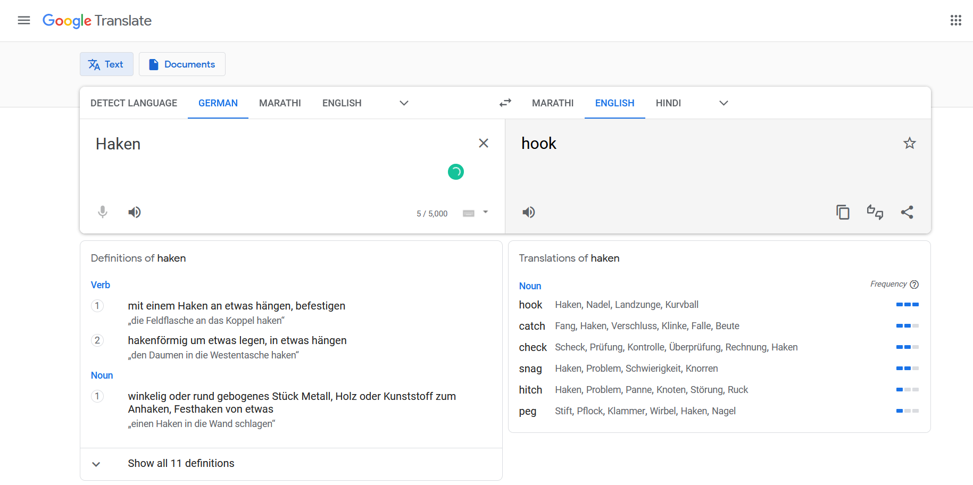Select Marathi as source language
Viewport: 973px width, 485px height.
click(x=280, y=103)
